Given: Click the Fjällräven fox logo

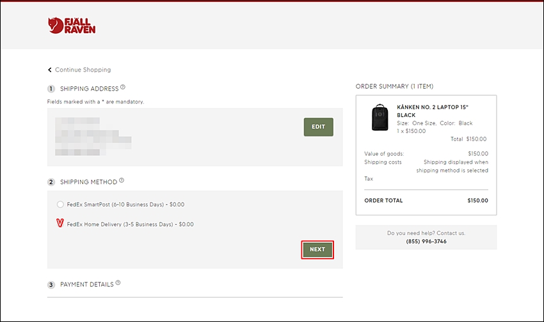Looking at the screenshot, I should click(x=72, y=26).
